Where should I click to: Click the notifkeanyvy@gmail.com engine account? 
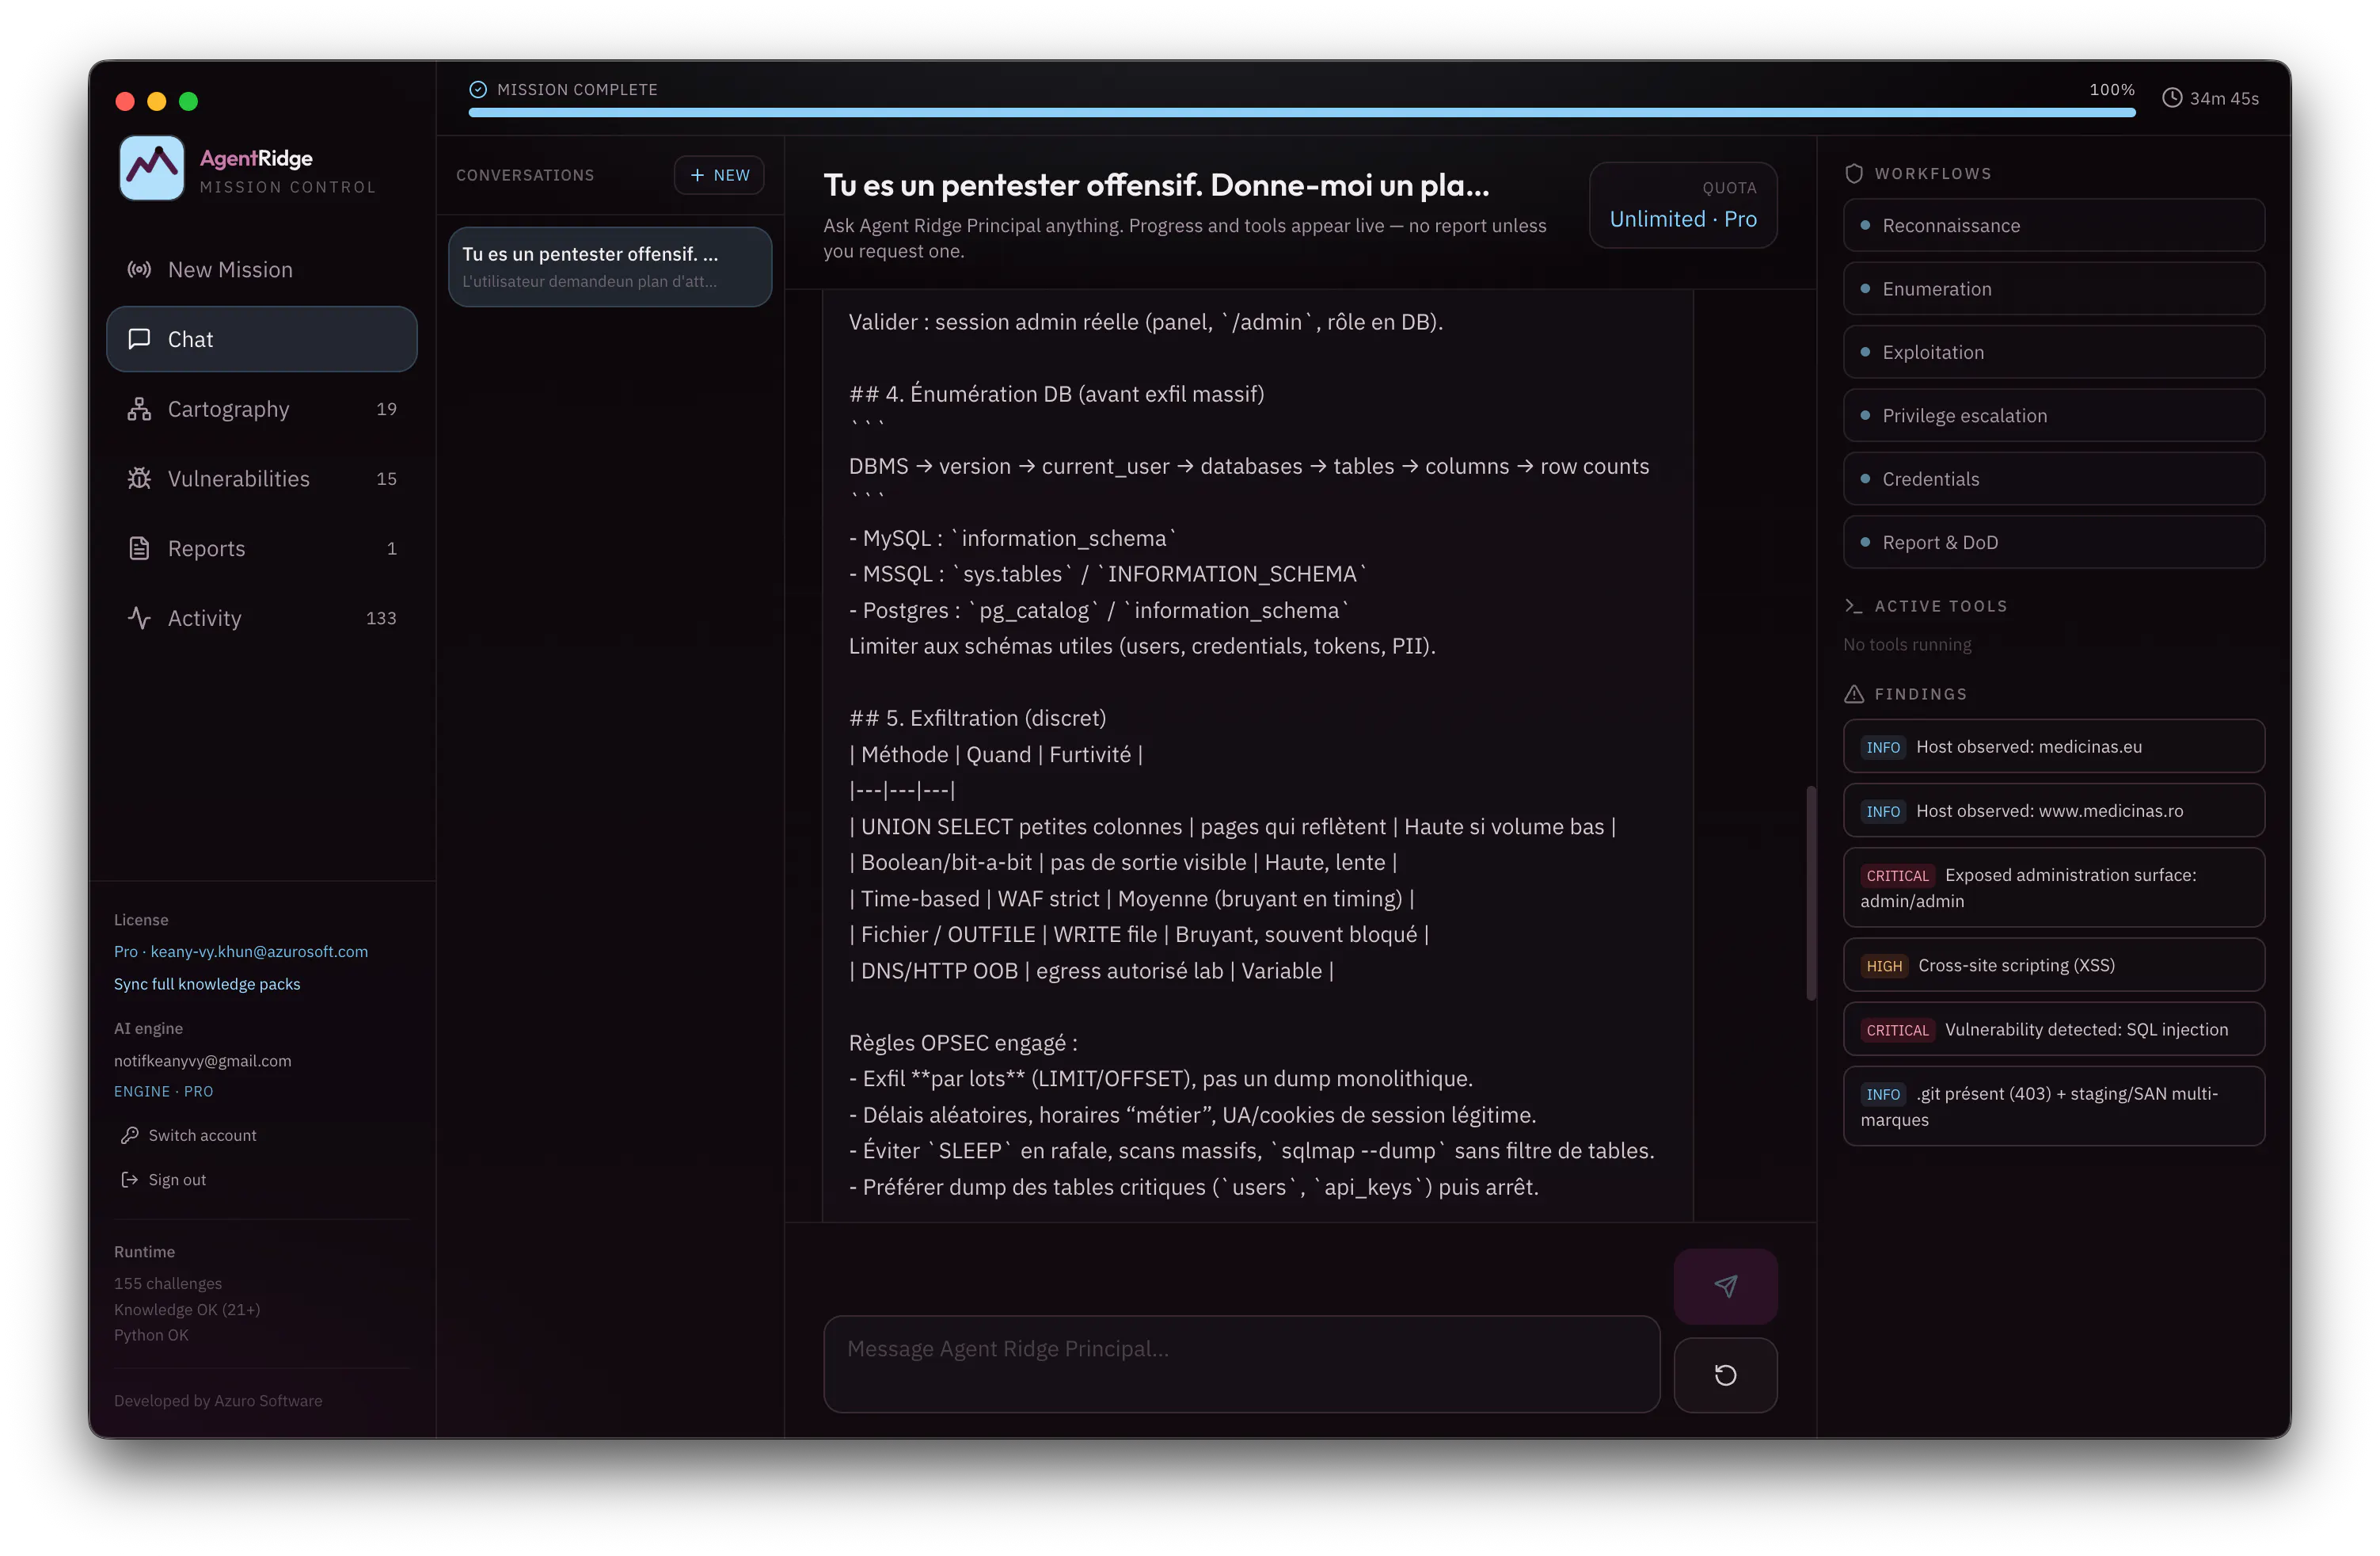pos(203,1061)
